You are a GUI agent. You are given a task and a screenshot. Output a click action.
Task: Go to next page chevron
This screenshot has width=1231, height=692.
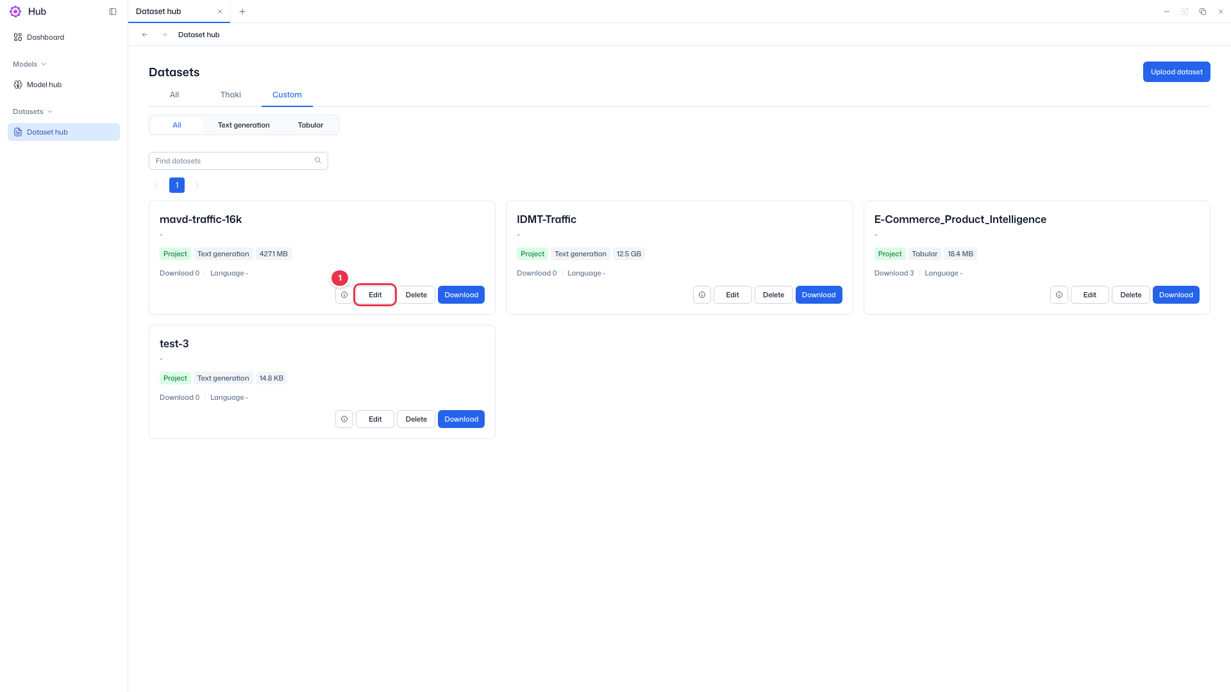[x=197, y=185]
